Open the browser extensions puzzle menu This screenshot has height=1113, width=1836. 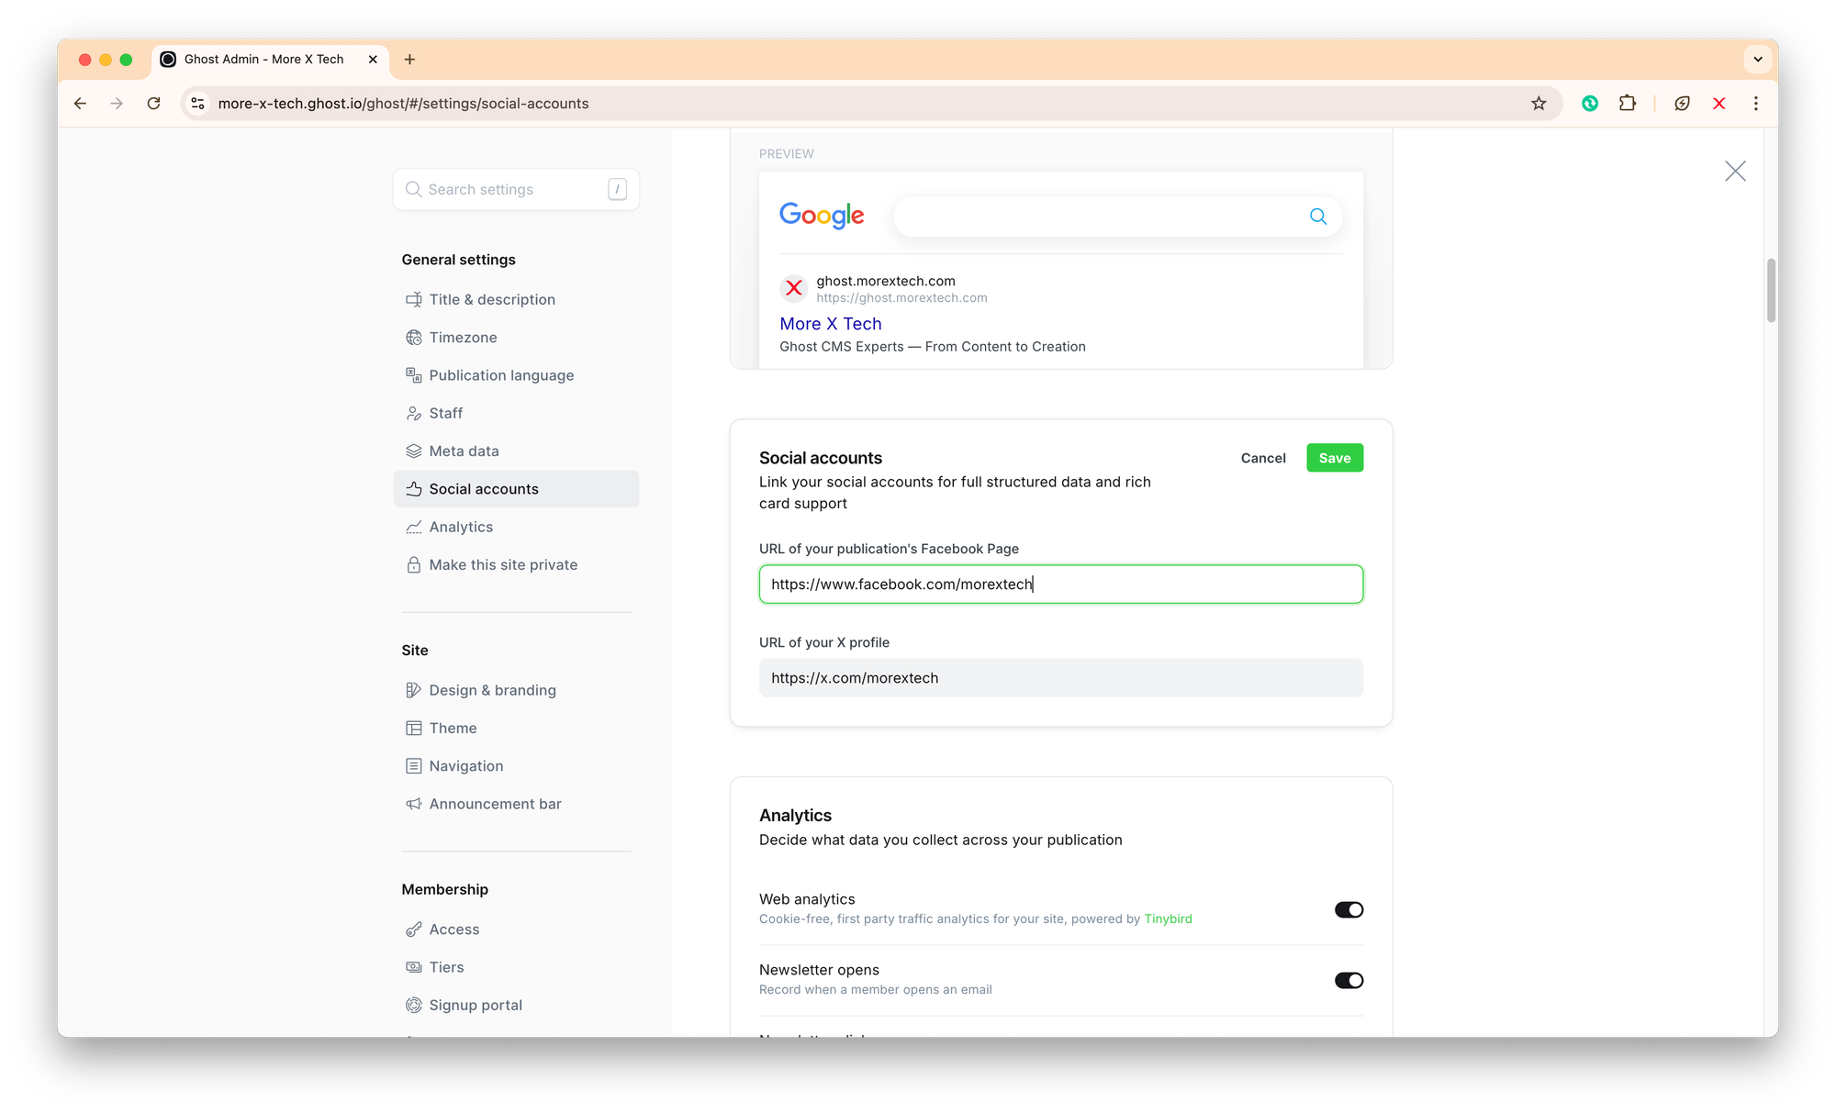[x=1627, y=104]
